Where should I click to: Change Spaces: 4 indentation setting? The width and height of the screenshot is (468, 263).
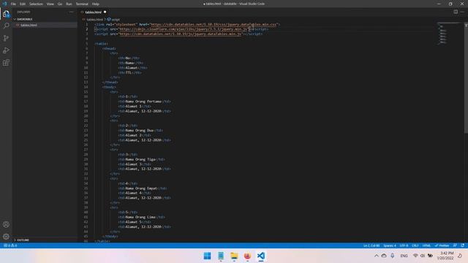(390, 245)
